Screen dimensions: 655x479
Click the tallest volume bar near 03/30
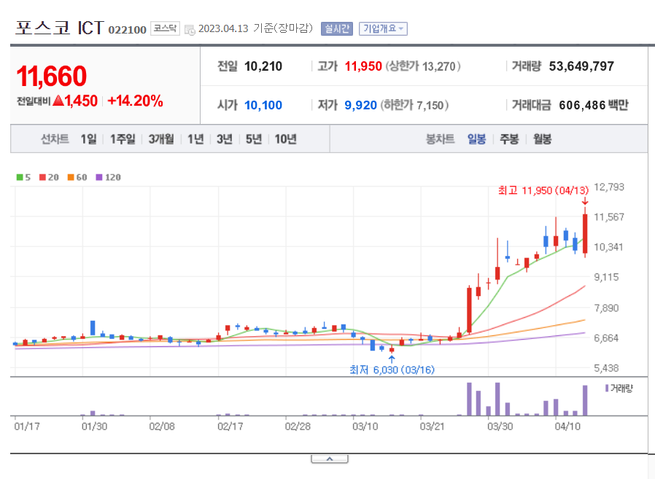(x=497, y=399)
